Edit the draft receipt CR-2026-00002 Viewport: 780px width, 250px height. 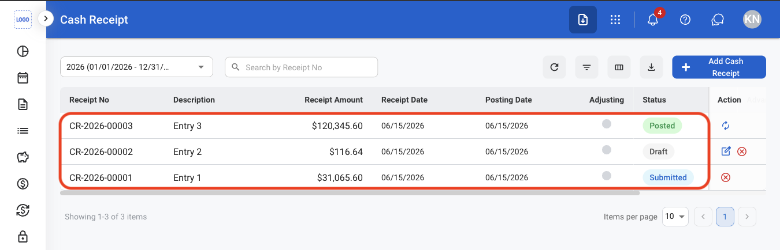726,151
